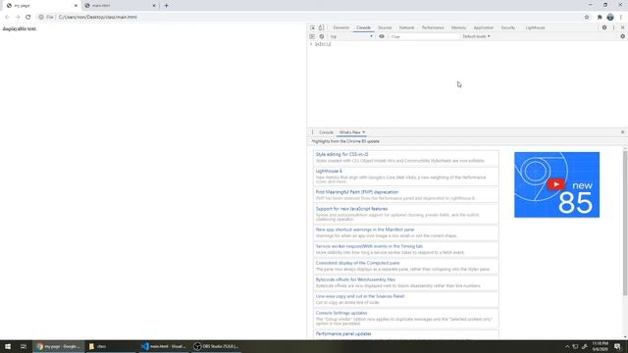Close the What's New drawer tab
The image size is (628, 353).
(364, 132)
